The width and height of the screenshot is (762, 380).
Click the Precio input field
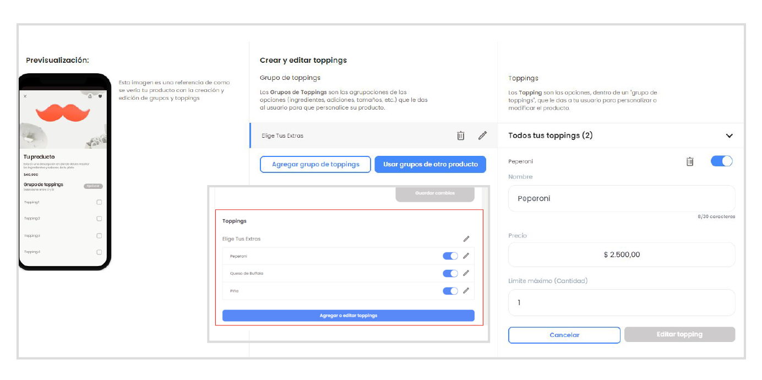pos(621,254)
